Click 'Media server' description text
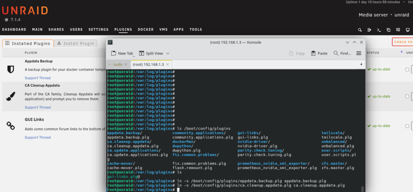The height and width of the screenshot is (192, 413). (x=373, y=15)
